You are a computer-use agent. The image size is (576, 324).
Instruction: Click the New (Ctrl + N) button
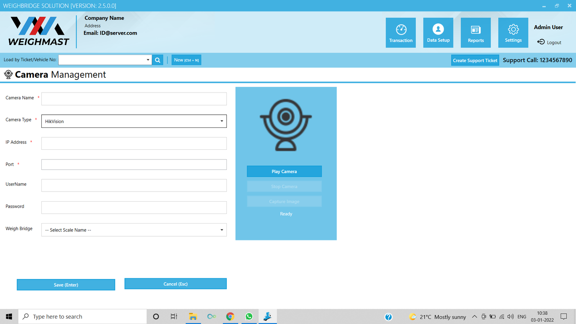(x=186, y=60)
